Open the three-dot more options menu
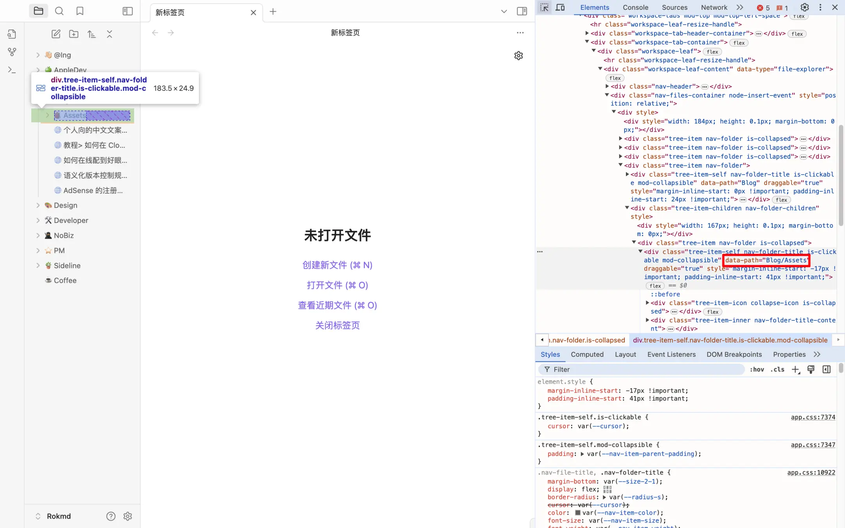The image size is (845, 528). coord(520,33)
